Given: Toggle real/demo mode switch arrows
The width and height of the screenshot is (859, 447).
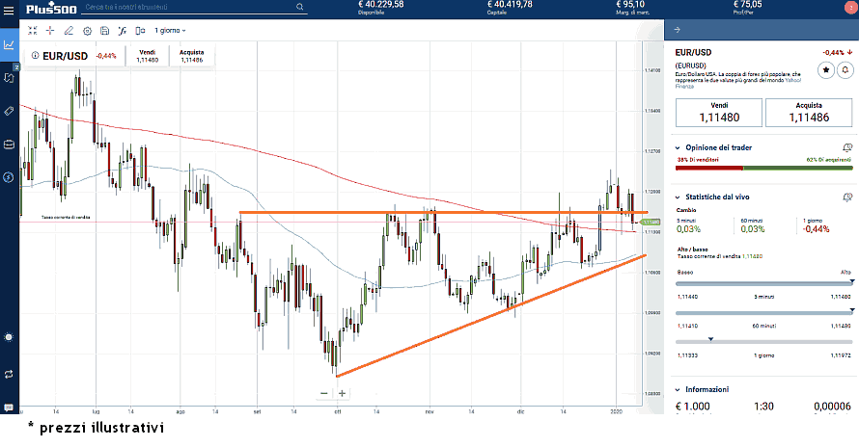Looking at the screenshot, I should pos(9,373).
